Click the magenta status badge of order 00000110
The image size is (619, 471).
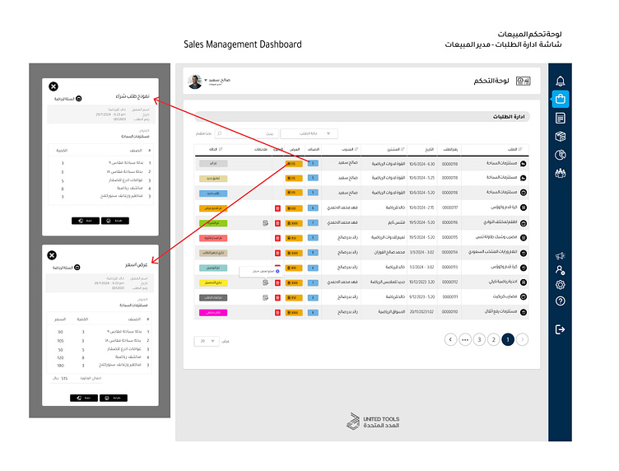(x=213, y=313)
